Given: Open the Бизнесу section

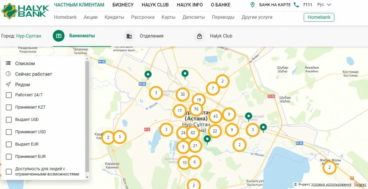Looking at the screenshot, I should pos(123,5).
